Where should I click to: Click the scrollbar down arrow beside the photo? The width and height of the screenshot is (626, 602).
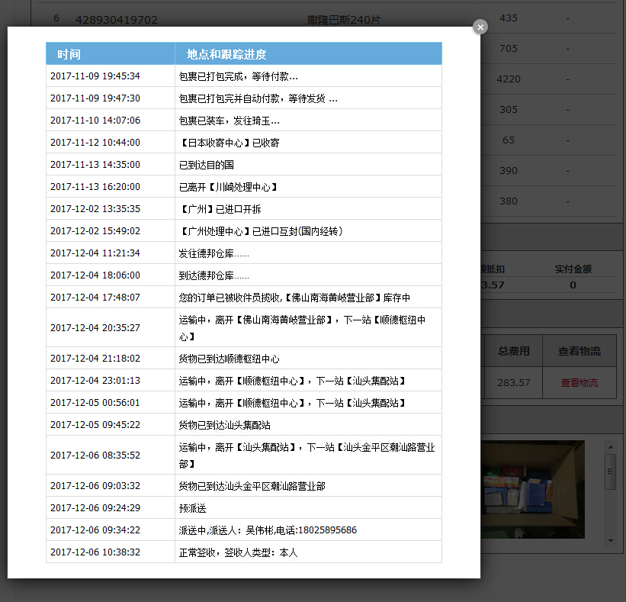click(611, 540)
